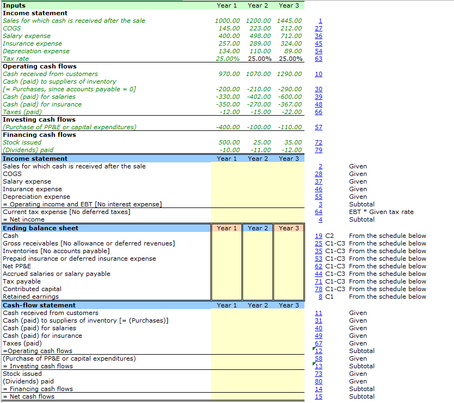Follow hyperlink 10 for Cash received from customers
The image size is (454, 403).
(319, 74)
